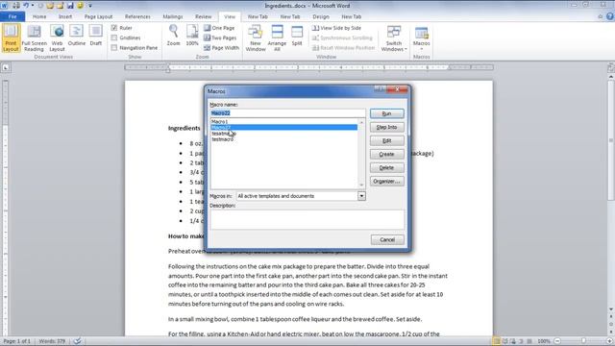Switch to Outline view
Viewport: 615px width, 346px height.
click(77, 36)
